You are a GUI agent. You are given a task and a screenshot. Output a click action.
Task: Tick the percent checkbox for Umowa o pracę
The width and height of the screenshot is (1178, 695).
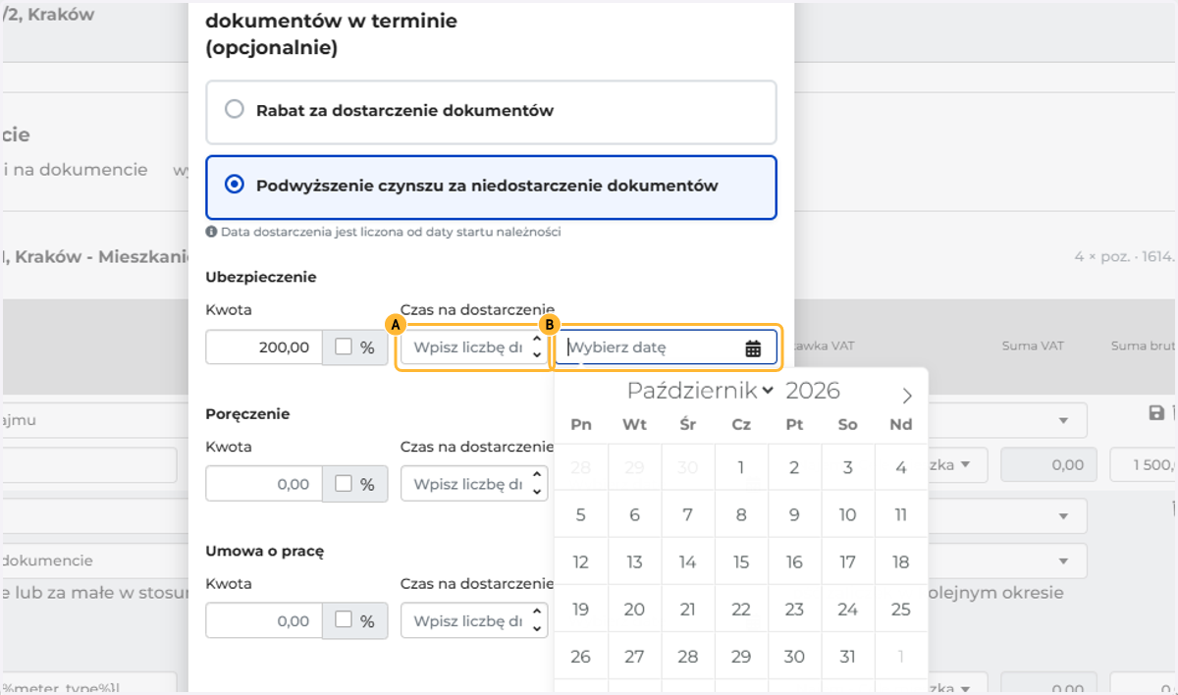[x=343, y=620]
